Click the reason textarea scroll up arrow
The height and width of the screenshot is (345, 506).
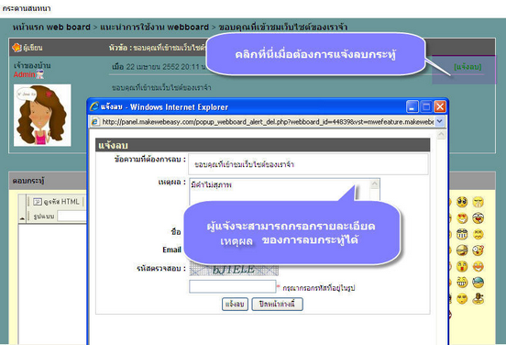point(374,184)
